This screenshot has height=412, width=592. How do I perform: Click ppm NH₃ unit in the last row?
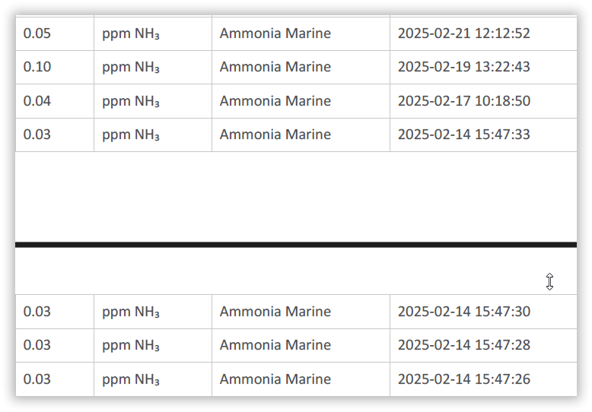[131, 379]
